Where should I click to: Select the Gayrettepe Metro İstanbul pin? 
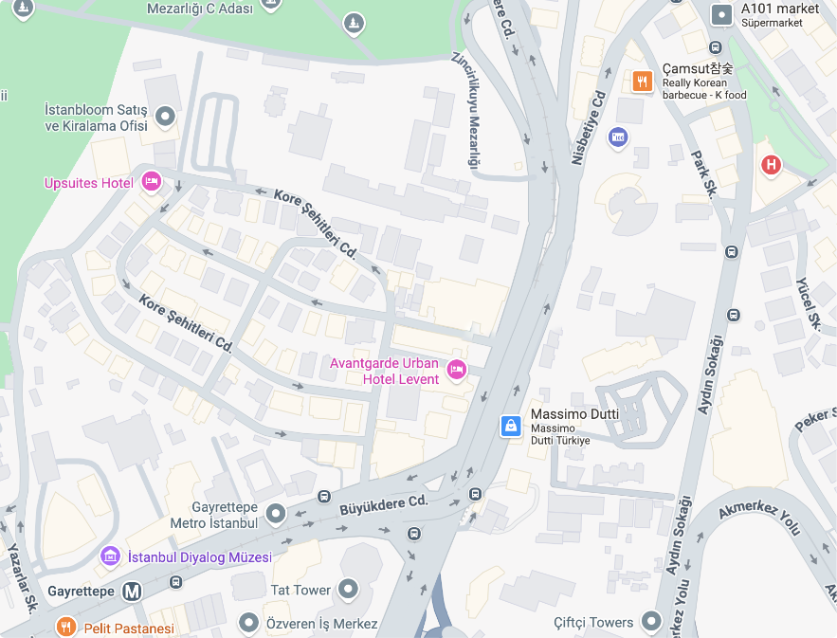coord(276,514)
